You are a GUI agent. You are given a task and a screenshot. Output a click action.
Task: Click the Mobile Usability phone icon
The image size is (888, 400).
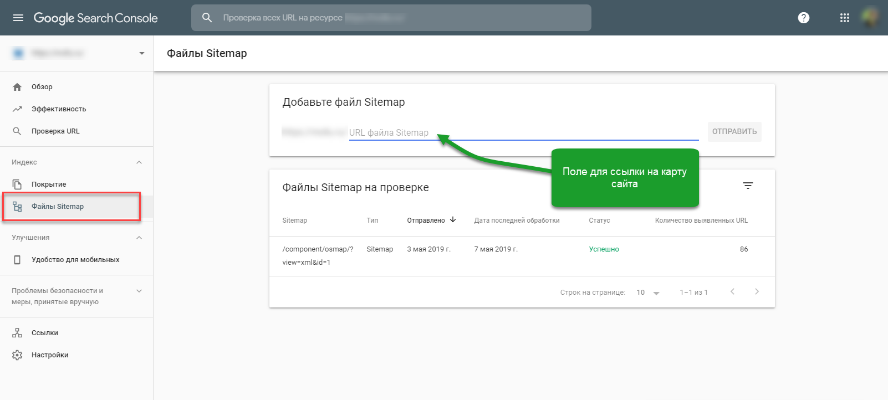click(17, 260)
